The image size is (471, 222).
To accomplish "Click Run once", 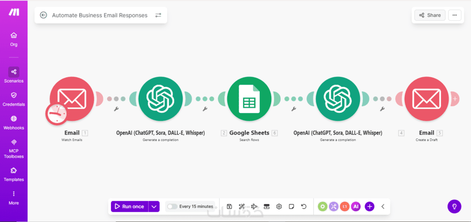I will [130, 207].
